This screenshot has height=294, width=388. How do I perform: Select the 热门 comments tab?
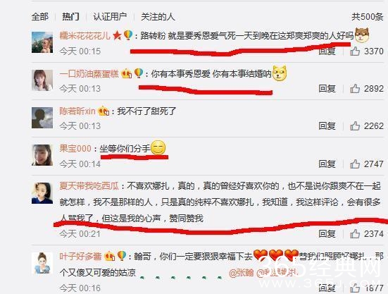(70, 17)
